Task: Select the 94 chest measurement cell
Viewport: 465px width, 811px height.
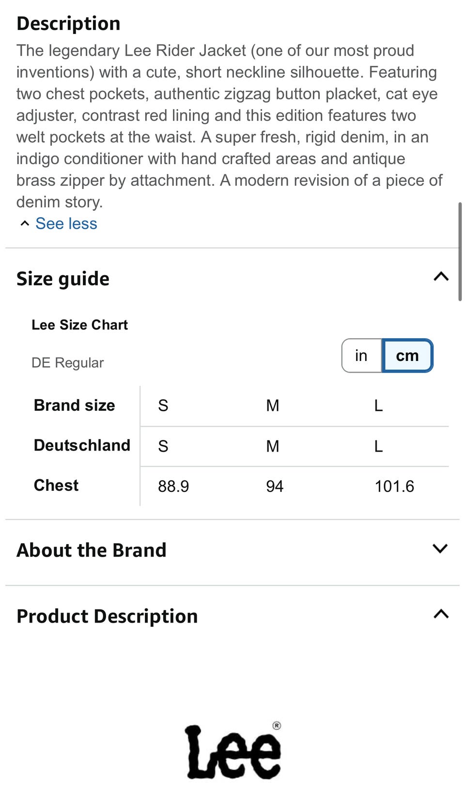Action: (275, 486)
